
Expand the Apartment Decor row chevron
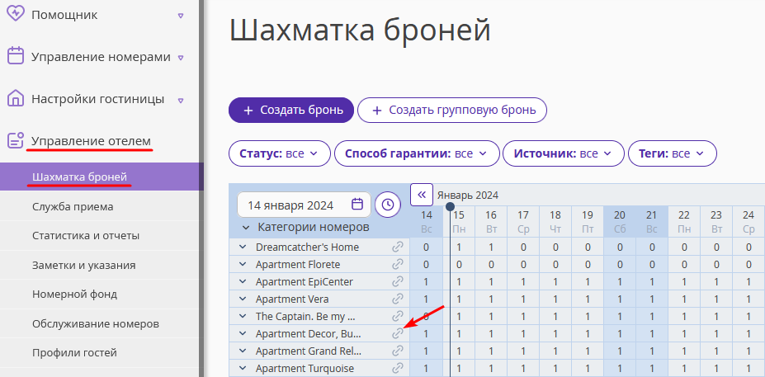click(243, 333)
